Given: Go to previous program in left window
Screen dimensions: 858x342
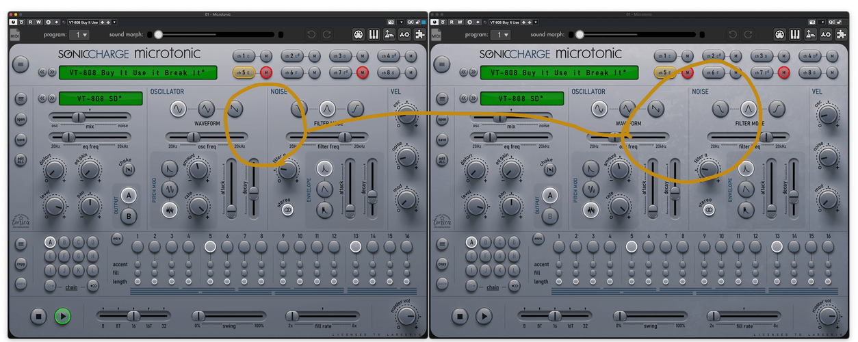Looking at the screenshot, I should coord(42,72).
